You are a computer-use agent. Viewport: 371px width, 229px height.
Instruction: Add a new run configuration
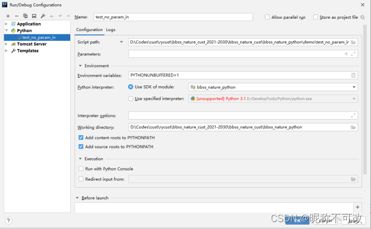(8, 16)
